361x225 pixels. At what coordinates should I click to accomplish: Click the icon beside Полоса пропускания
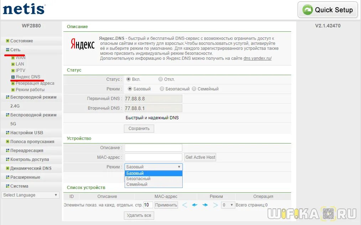[7, 141]
